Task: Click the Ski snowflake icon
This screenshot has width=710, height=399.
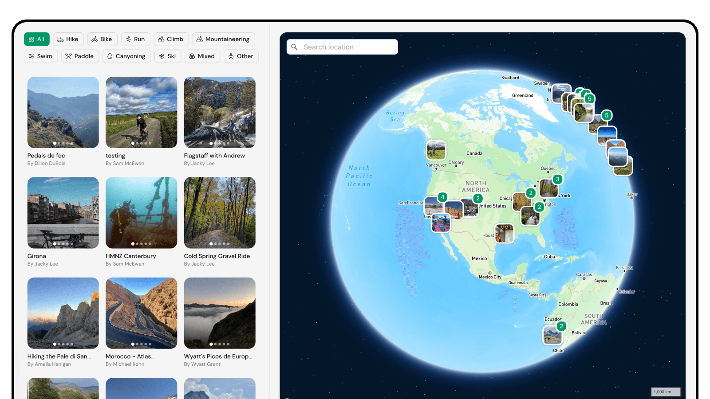Action: 162,56
